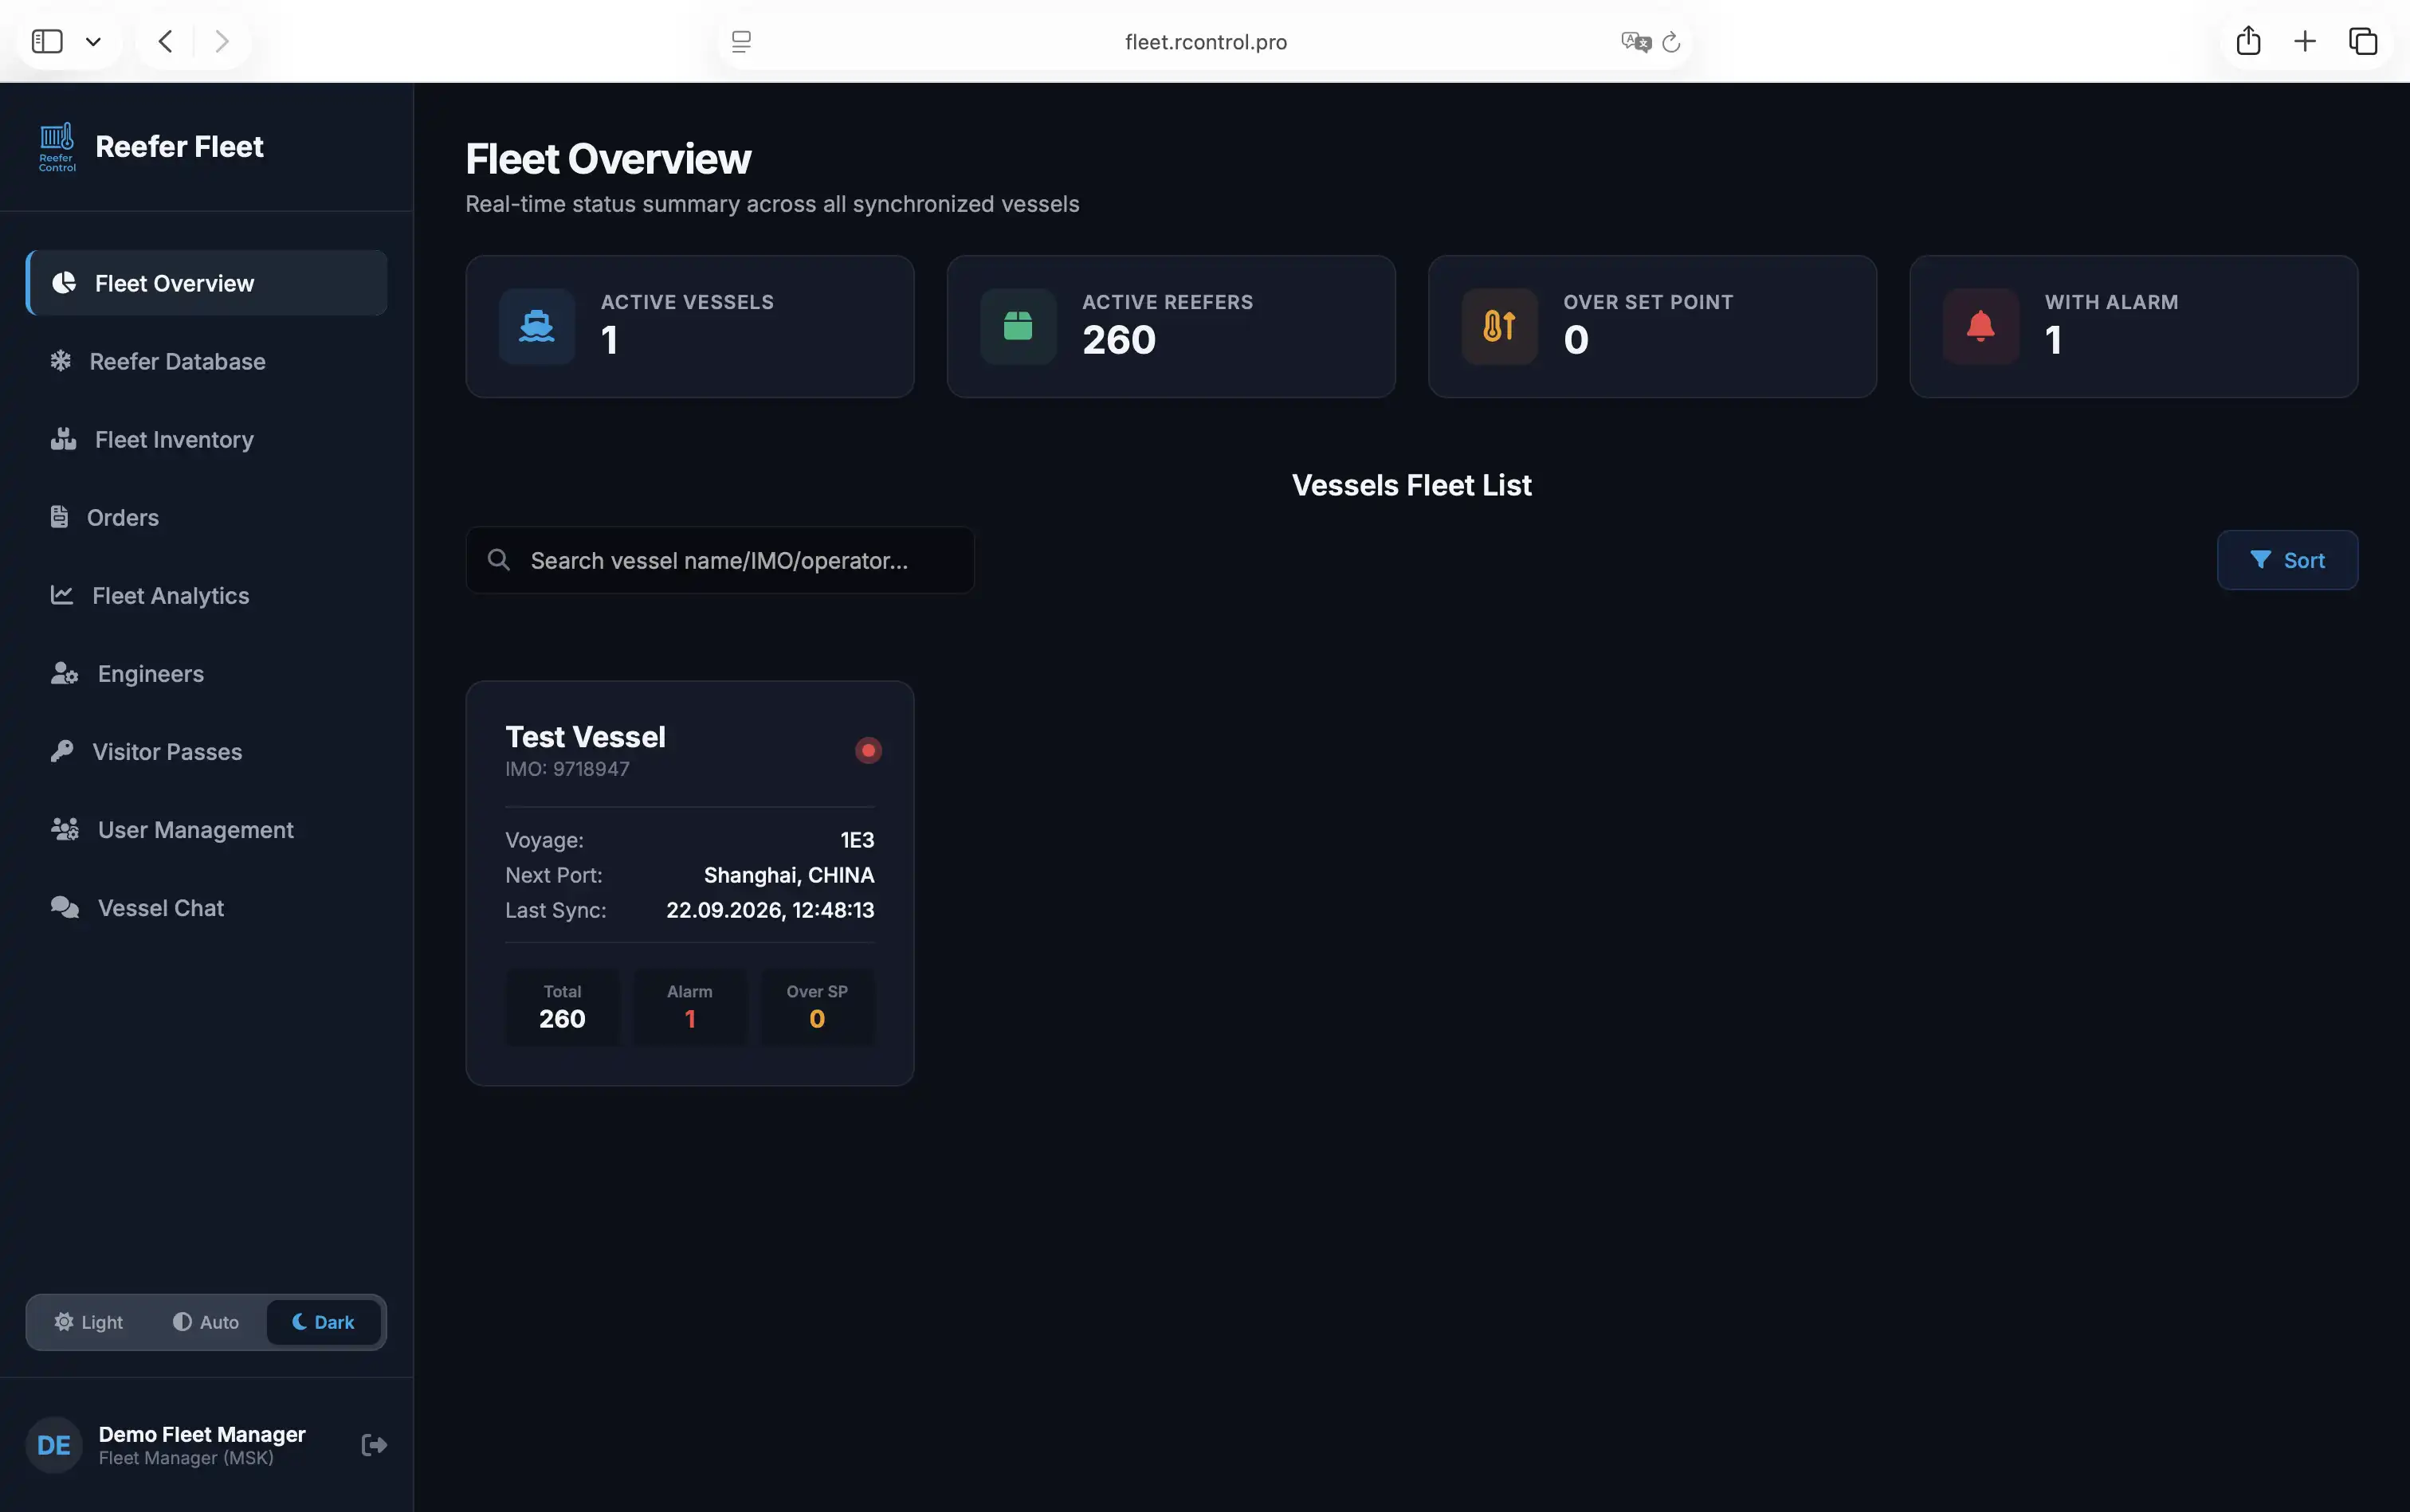Click the red status dot on Test Vessel card
The width and height of the screenshot is (2410, 1512).
pyautogui.click(x=869, y=750)
